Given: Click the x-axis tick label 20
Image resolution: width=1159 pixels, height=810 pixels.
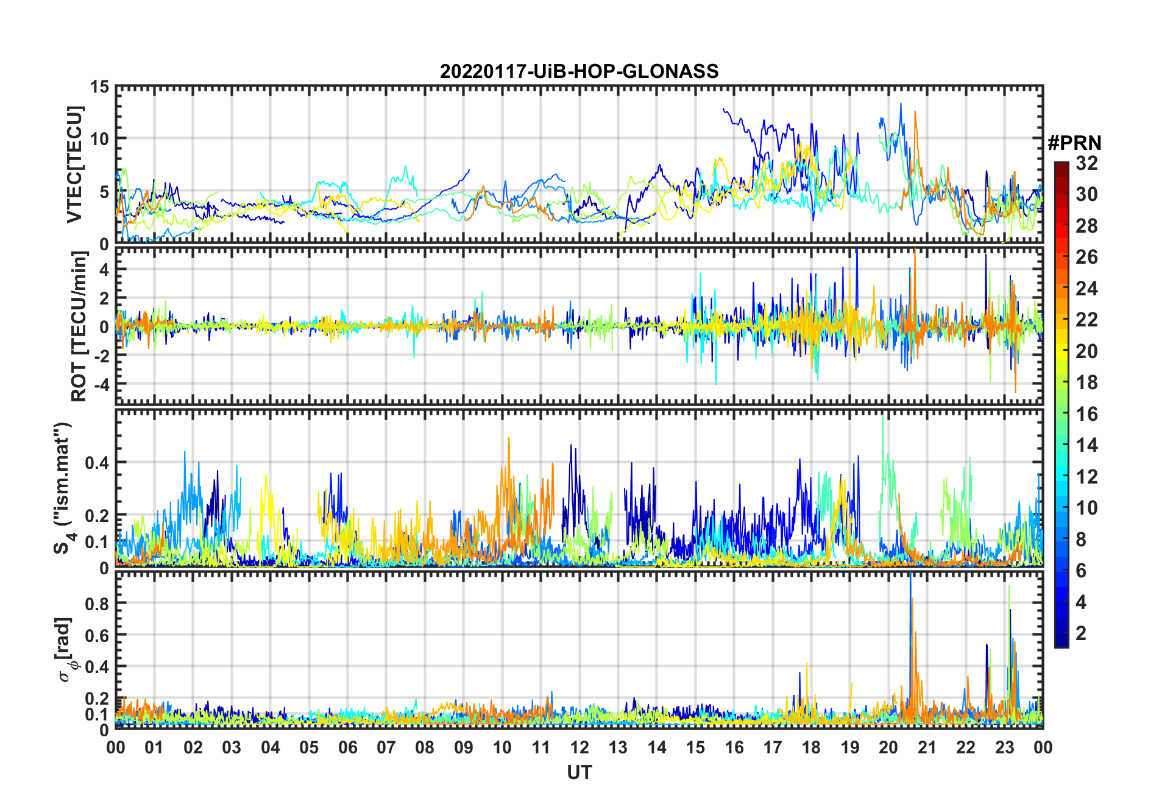Looking at the screenshot, I should tap(888, 747).
